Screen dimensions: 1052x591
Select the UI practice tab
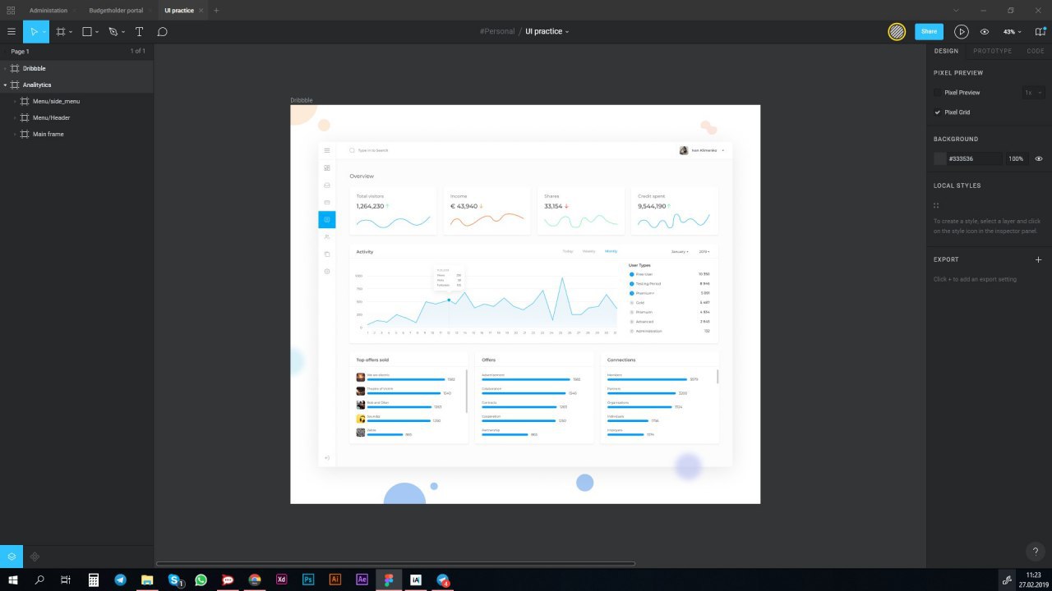point(179,10)
